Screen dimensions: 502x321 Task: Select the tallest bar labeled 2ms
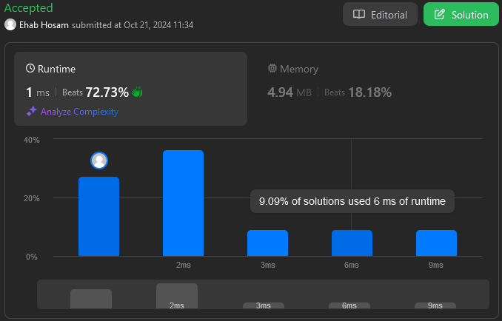[x=183, y=203]
